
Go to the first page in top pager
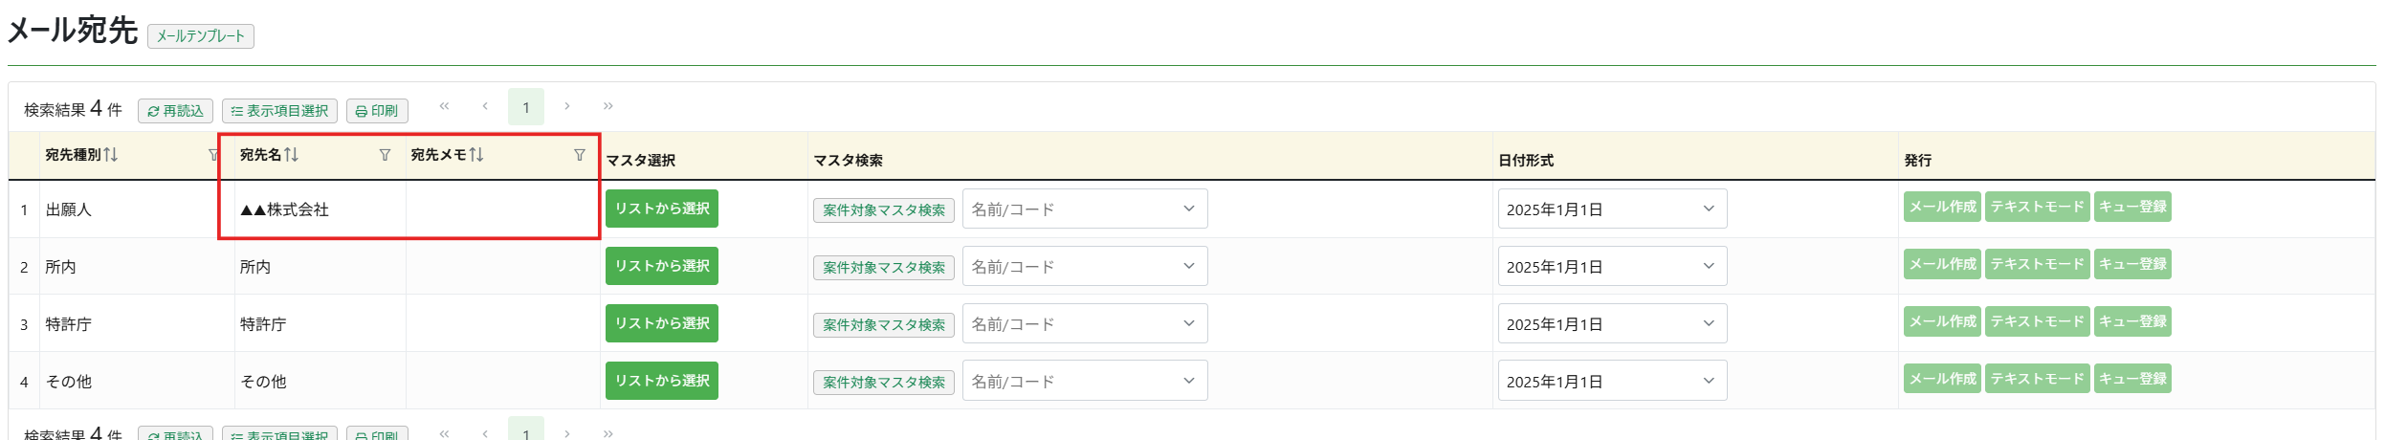pyautogui.click(x=444, y=106)
